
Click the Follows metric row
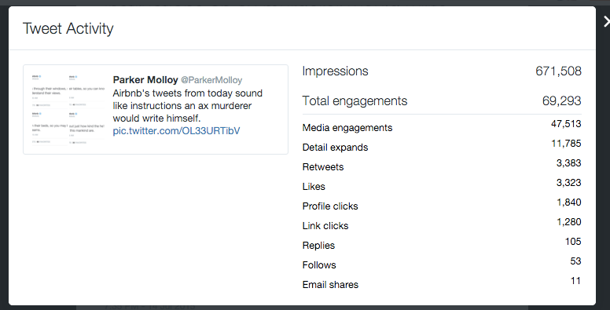click(x=442, y=264)
